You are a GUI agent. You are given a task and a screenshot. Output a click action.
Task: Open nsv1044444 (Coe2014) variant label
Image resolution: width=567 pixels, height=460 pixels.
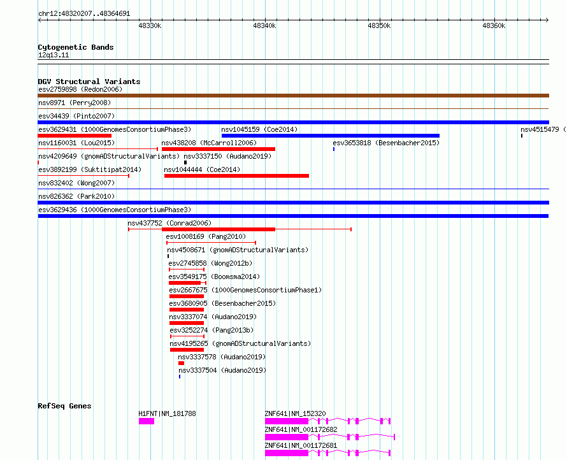202,169
